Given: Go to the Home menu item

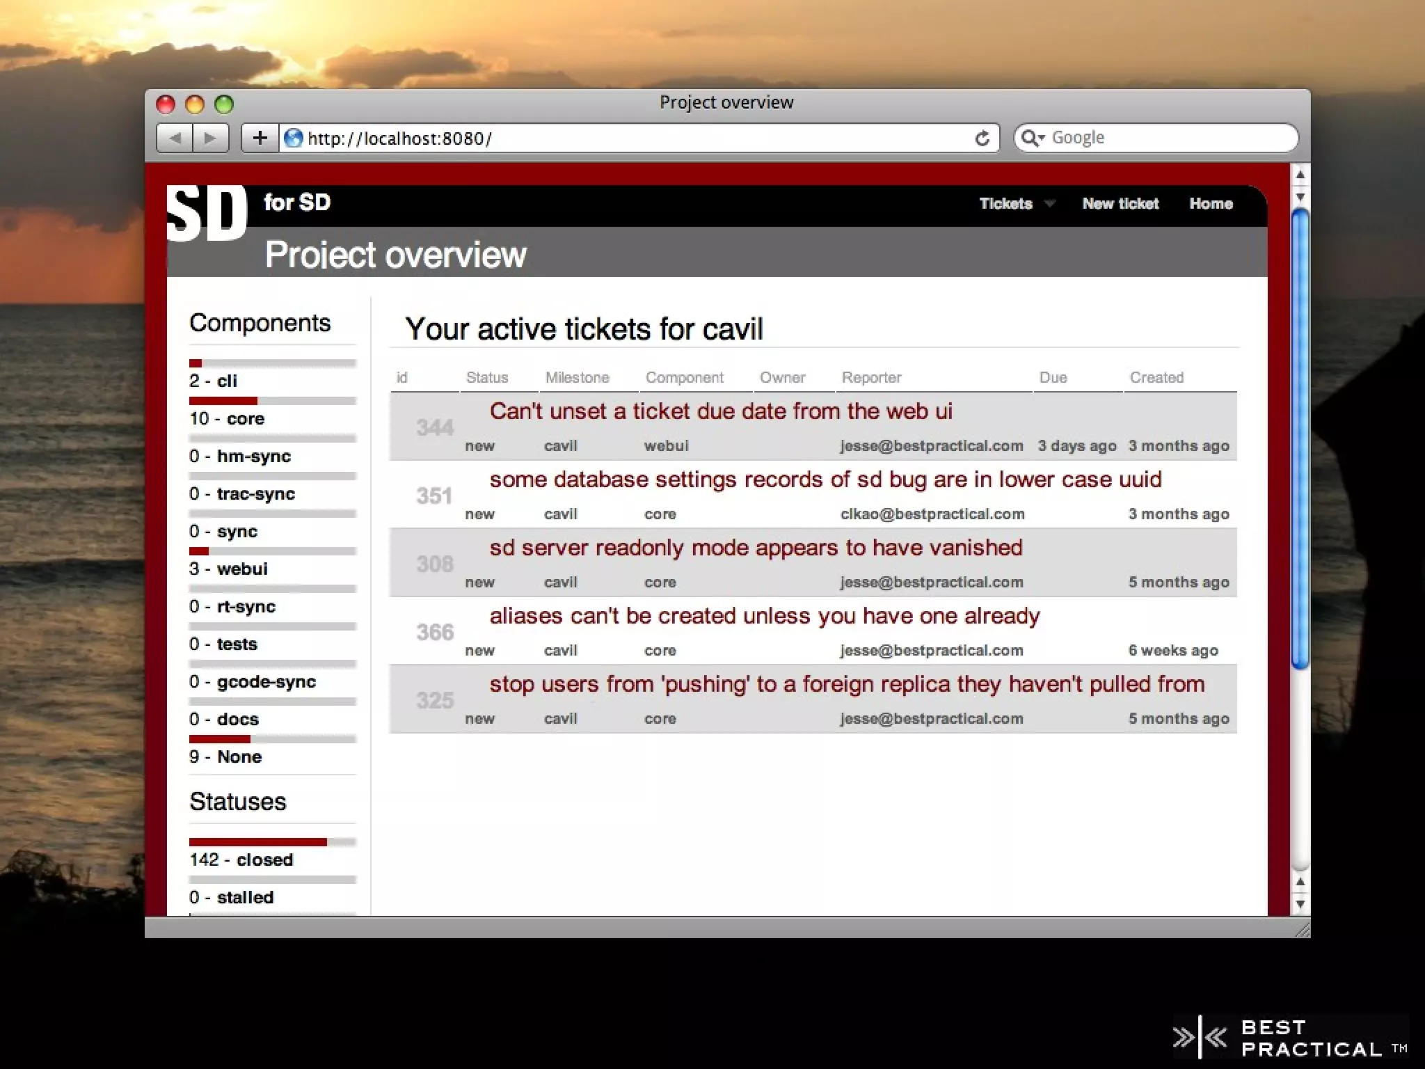Looking at the screenshot, I should [1211, 204].
